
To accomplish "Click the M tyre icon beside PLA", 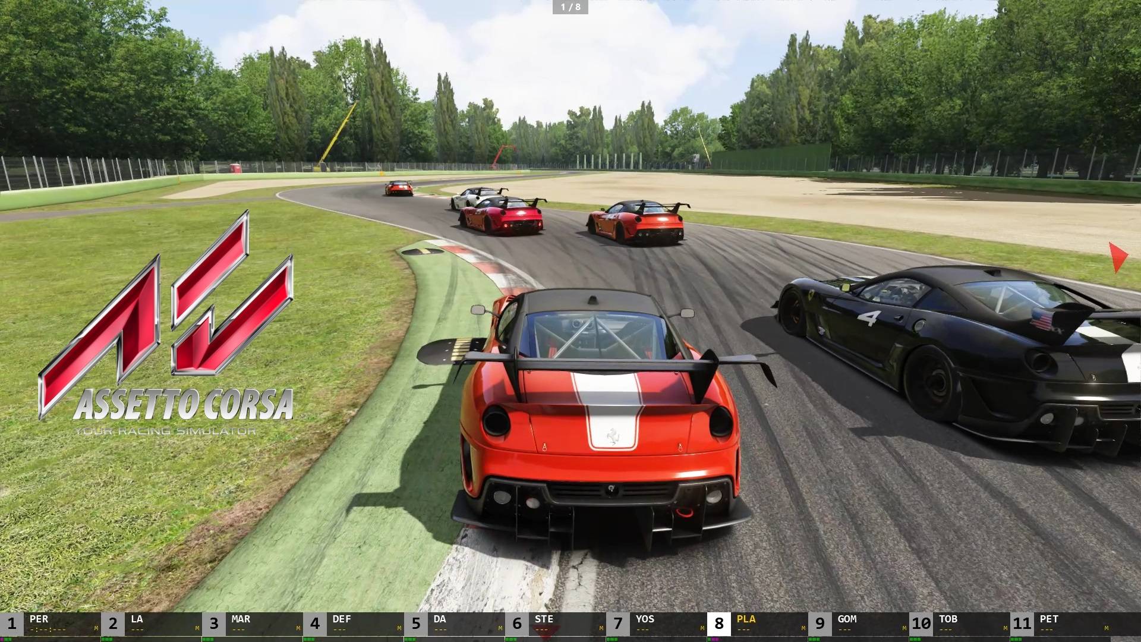I will [x=803, y=628].
